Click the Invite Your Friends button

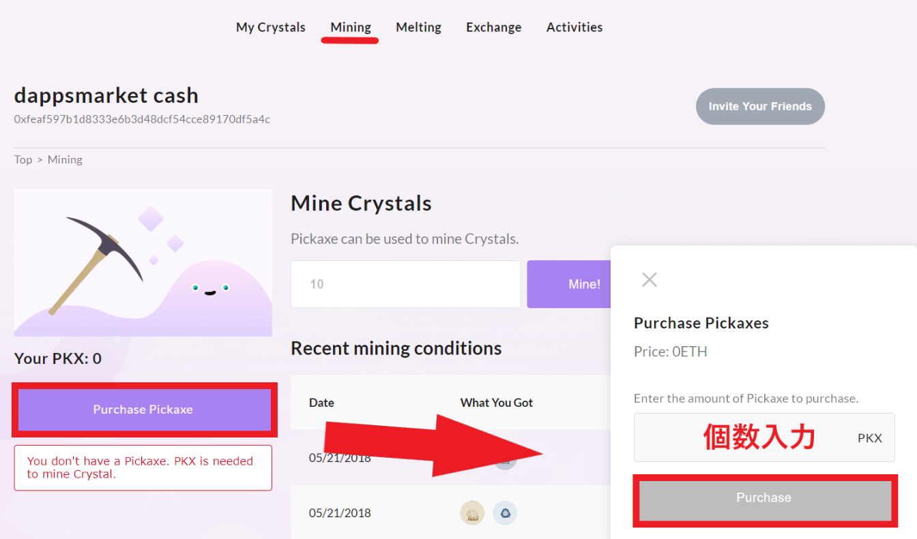[x=760, y=106]
